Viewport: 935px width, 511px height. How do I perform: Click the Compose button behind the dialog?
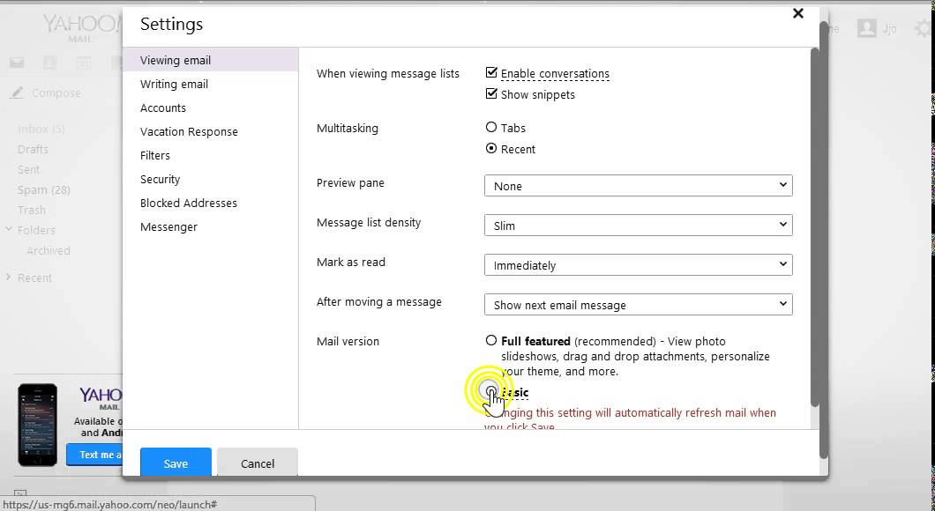[x=56, y=93]
